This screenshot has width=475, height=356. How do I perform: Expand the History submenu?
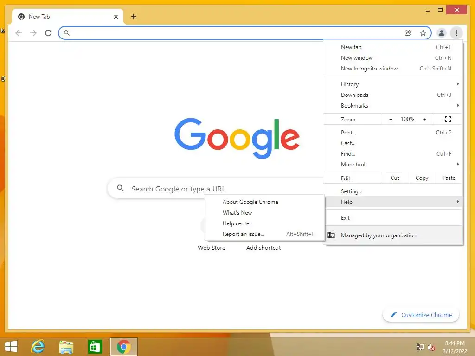point(393,84)
